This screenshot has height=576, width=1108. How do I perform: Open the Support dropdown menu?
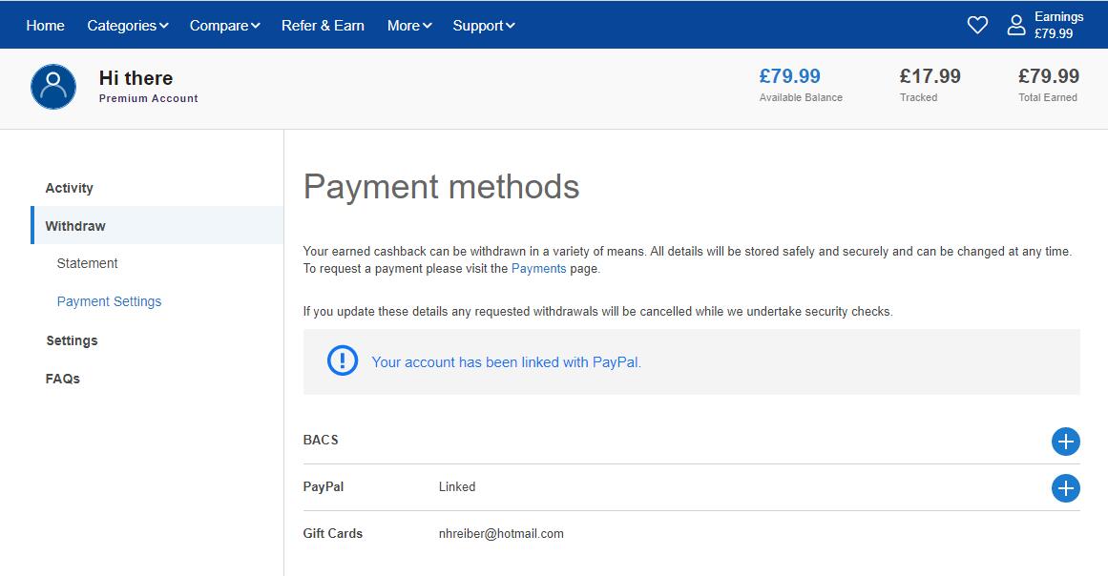(x=483, y=26)
